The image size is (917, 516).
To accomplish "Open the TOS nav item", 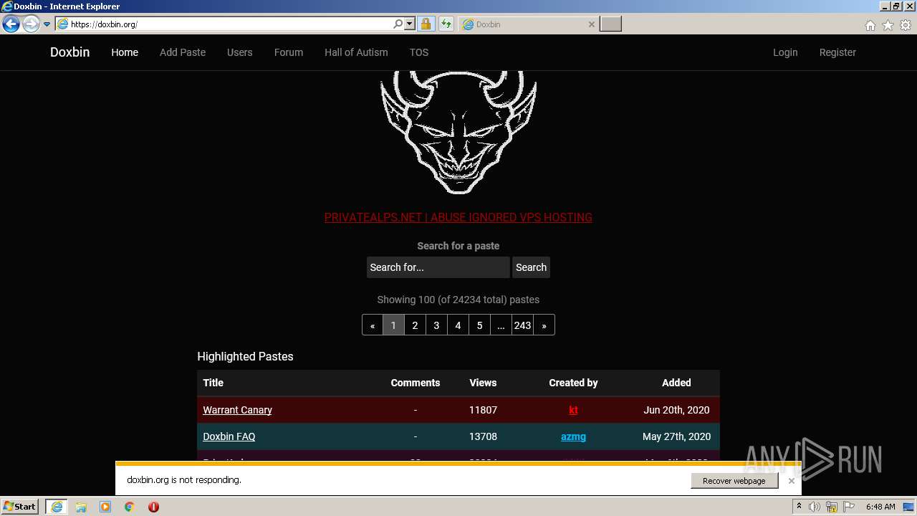I will 419,52.
